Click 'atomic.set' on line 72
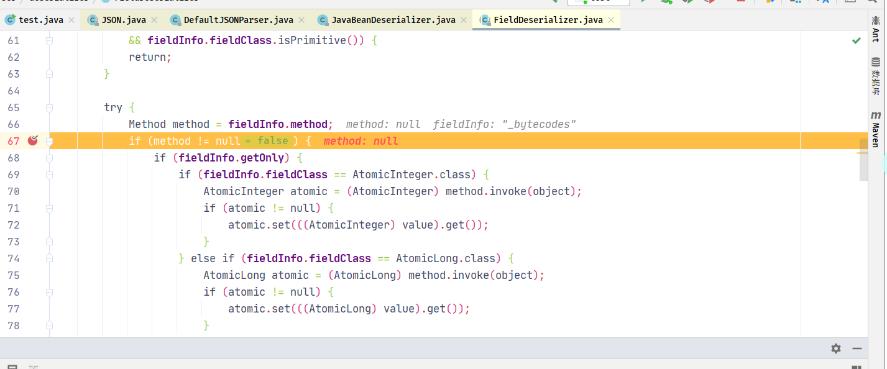This screenshot has width=887, height=369. [259, 225]
